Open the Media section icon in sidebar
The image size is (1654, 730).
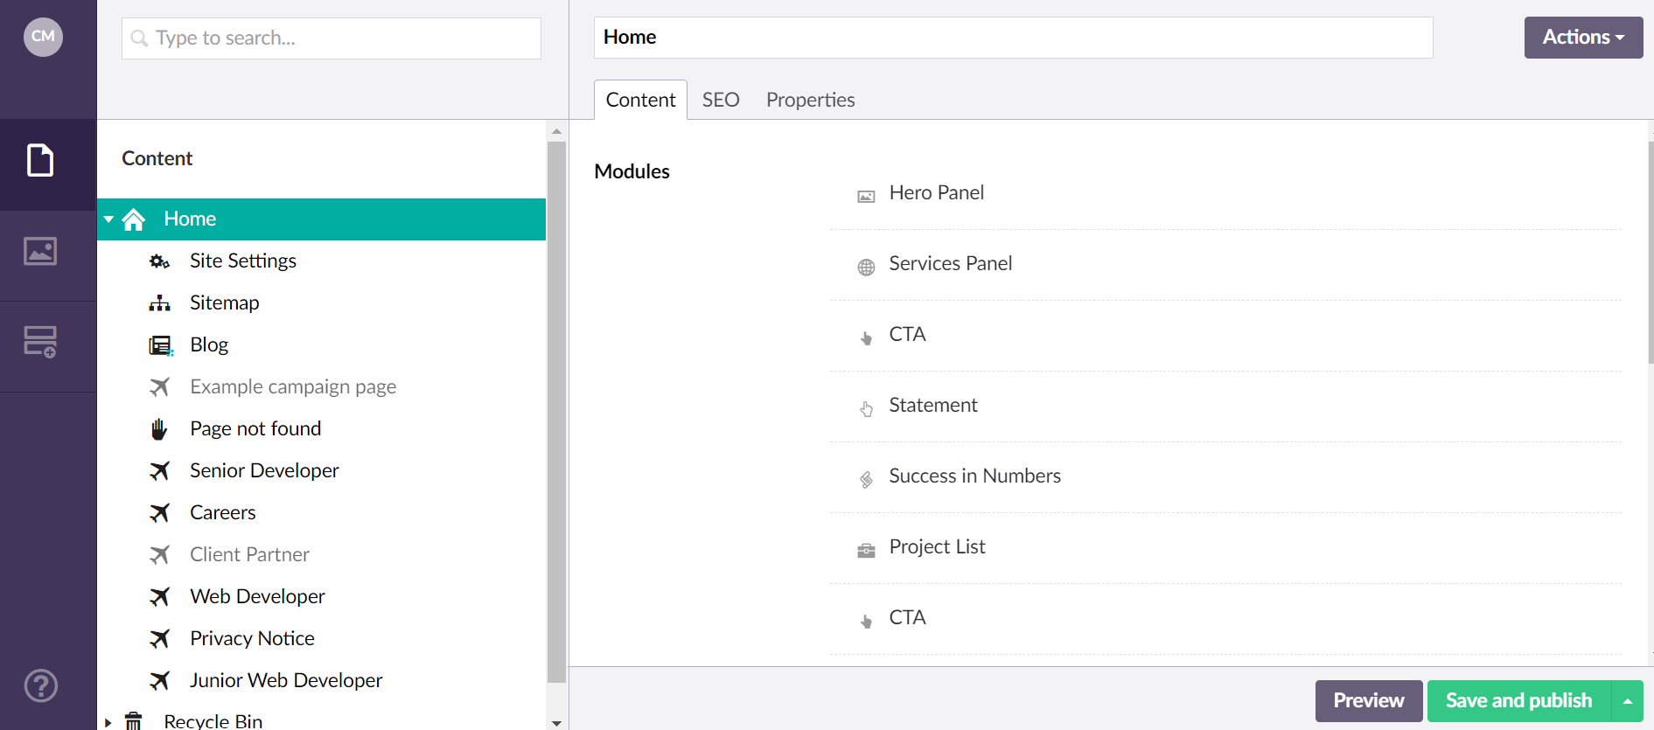coord(40,252)
